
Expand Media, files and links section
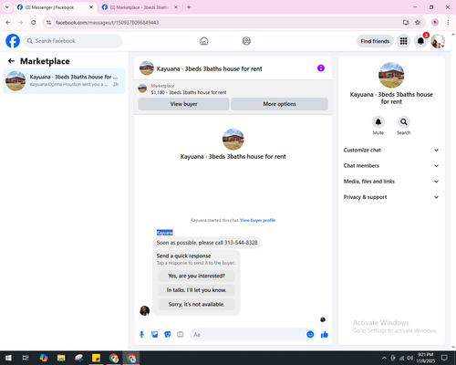click(391, 182)
